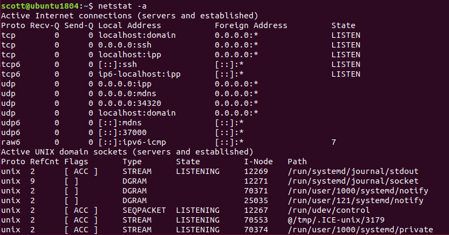Click the I-Node value '70553'
The height and width of the screenshot is (235, 449).
coord(256,220)
